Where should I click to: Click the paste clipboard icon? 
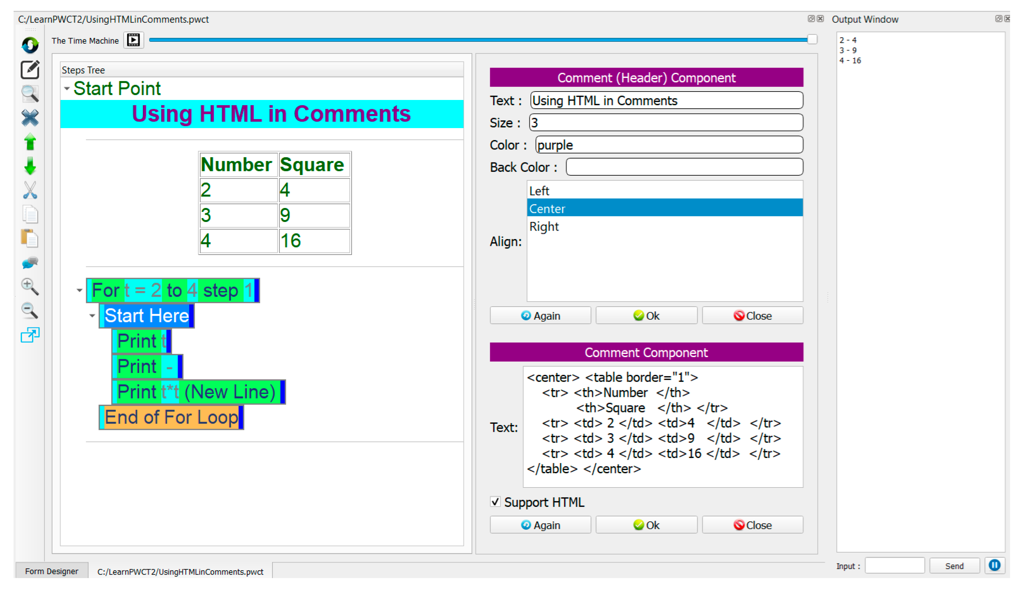pyautogui.click(x=30, y=238)
